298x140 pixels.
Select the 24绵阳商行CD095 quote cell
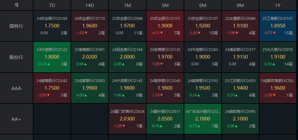click(240, 119)
